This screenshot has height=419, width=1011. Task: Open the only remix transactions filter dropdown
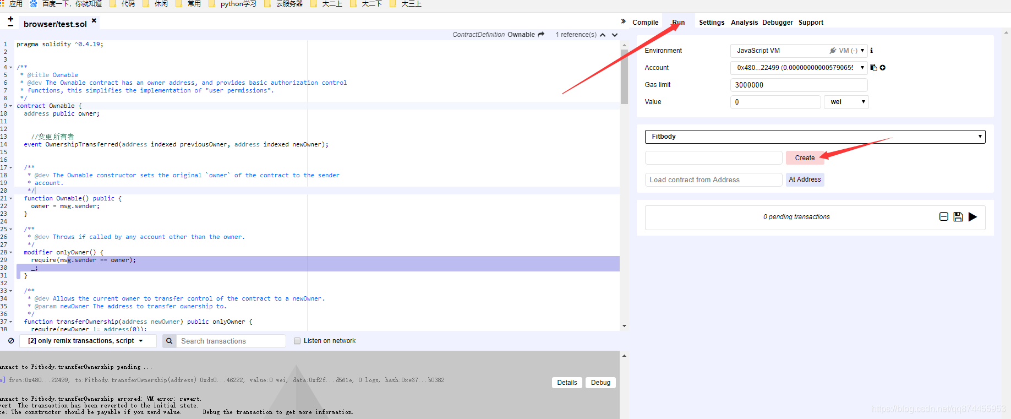pos(88,341)
